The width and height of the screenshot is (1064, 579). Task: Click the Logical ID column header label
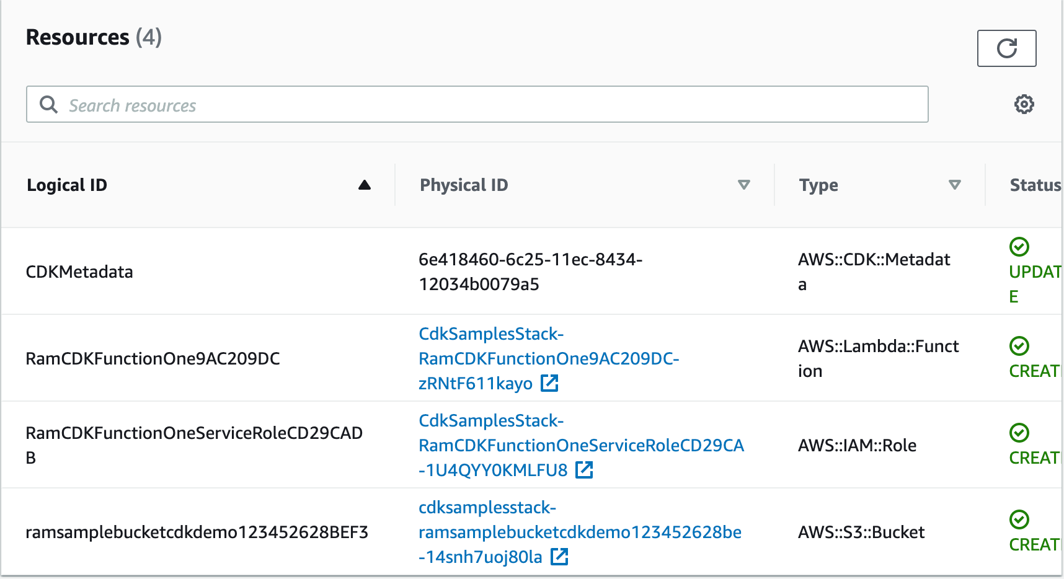[67, 185]
